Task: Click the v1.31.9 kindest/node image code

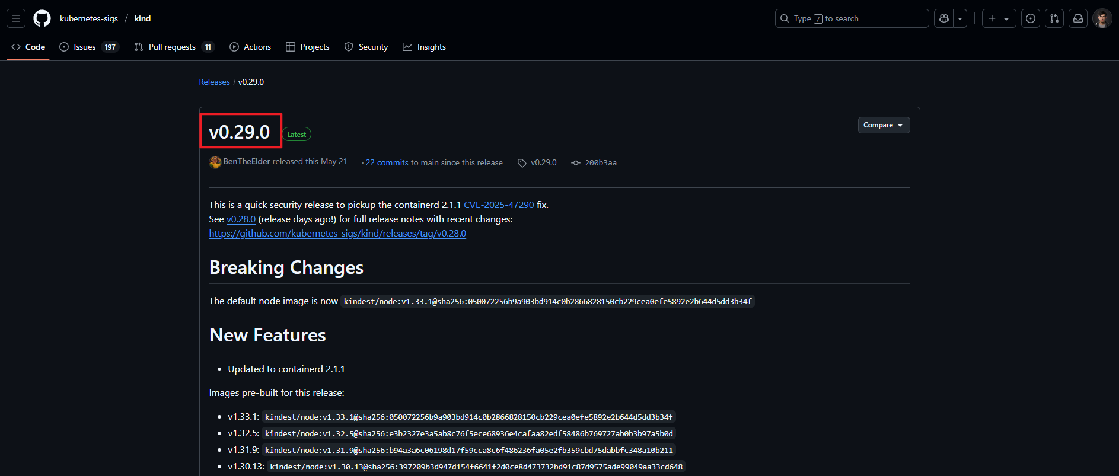Action: click(468, 451)
